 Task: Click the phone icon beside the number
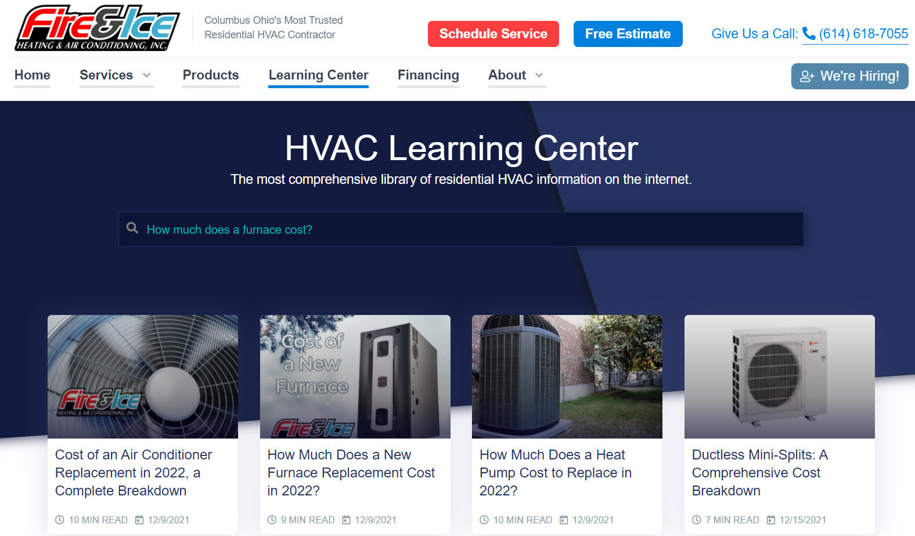pos(809,34)
